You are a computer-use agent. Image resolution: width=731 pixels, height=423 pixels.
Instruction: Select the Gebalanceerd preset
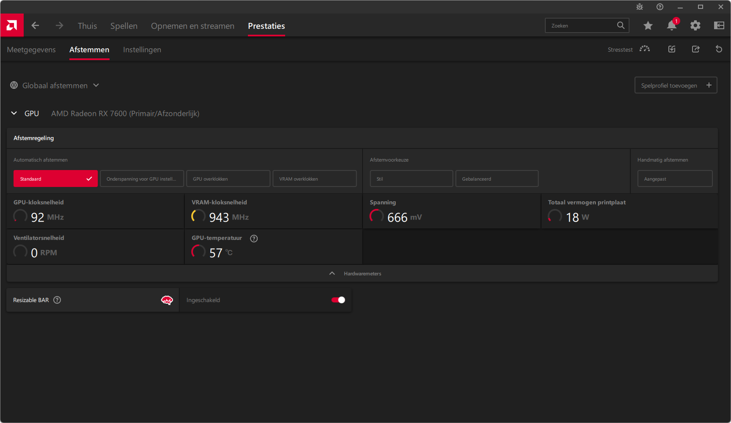pos(497,179)
